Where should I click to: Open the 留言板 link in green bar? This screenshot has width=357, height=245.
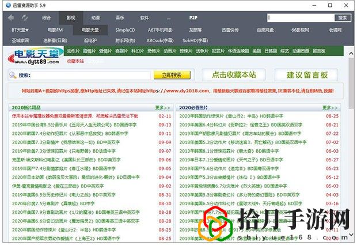(319, 51)
